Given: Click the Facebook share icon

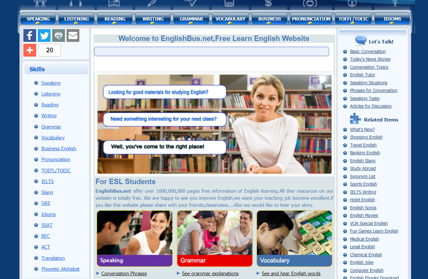Looking at the screenshot, I should point(30,35).
